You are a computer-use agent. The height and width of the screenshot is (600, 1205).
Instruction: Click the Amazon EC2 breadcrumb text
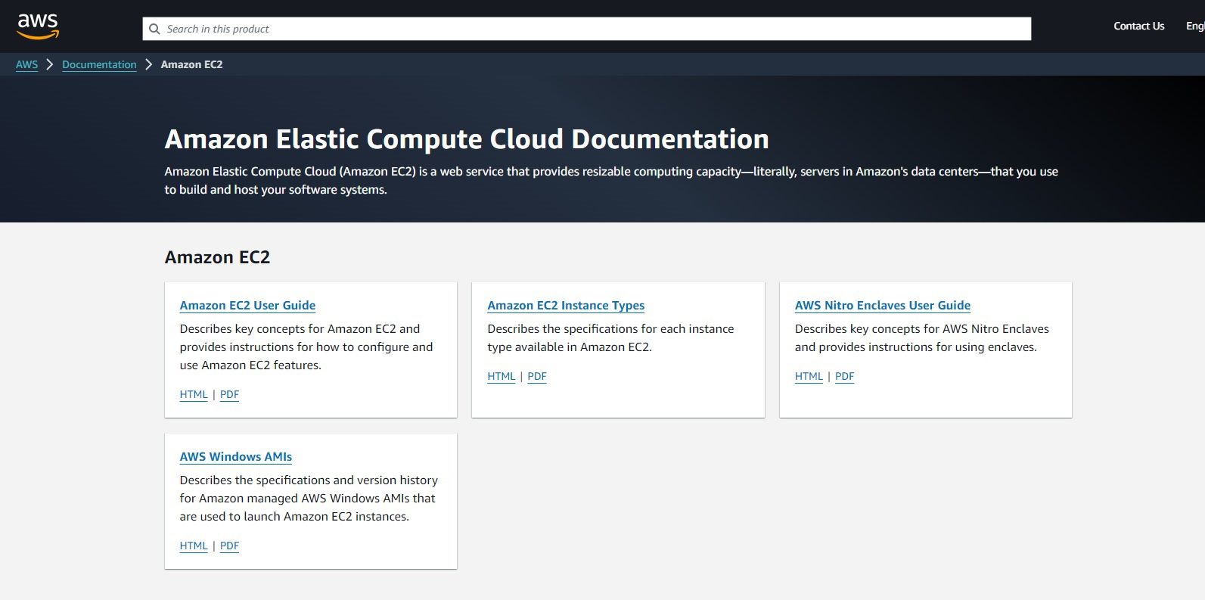[x=191, y=64]
